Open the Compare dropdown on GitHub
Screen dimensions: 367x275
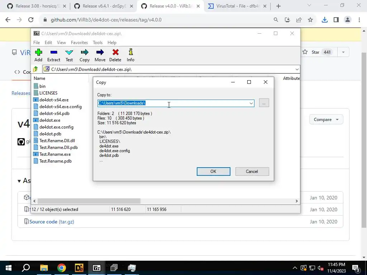pyautogui.click(x=326, y=120)
